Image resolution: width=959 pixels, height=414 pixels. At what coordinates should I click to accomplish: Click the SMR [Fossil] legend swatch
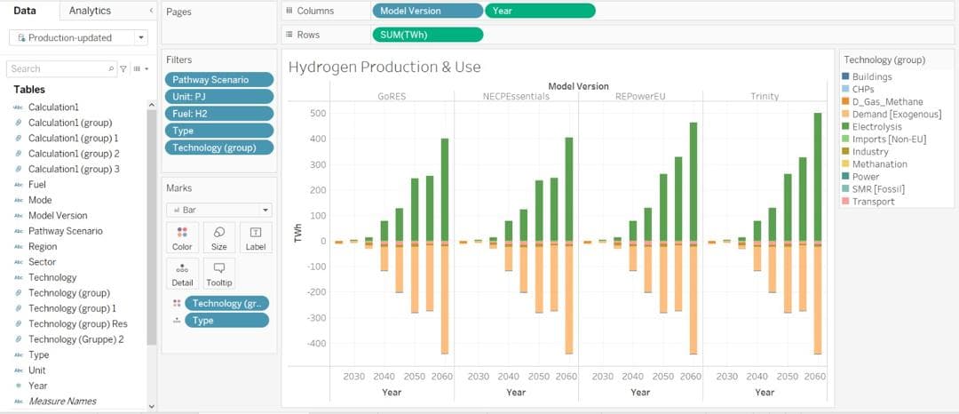coord(845,189)
